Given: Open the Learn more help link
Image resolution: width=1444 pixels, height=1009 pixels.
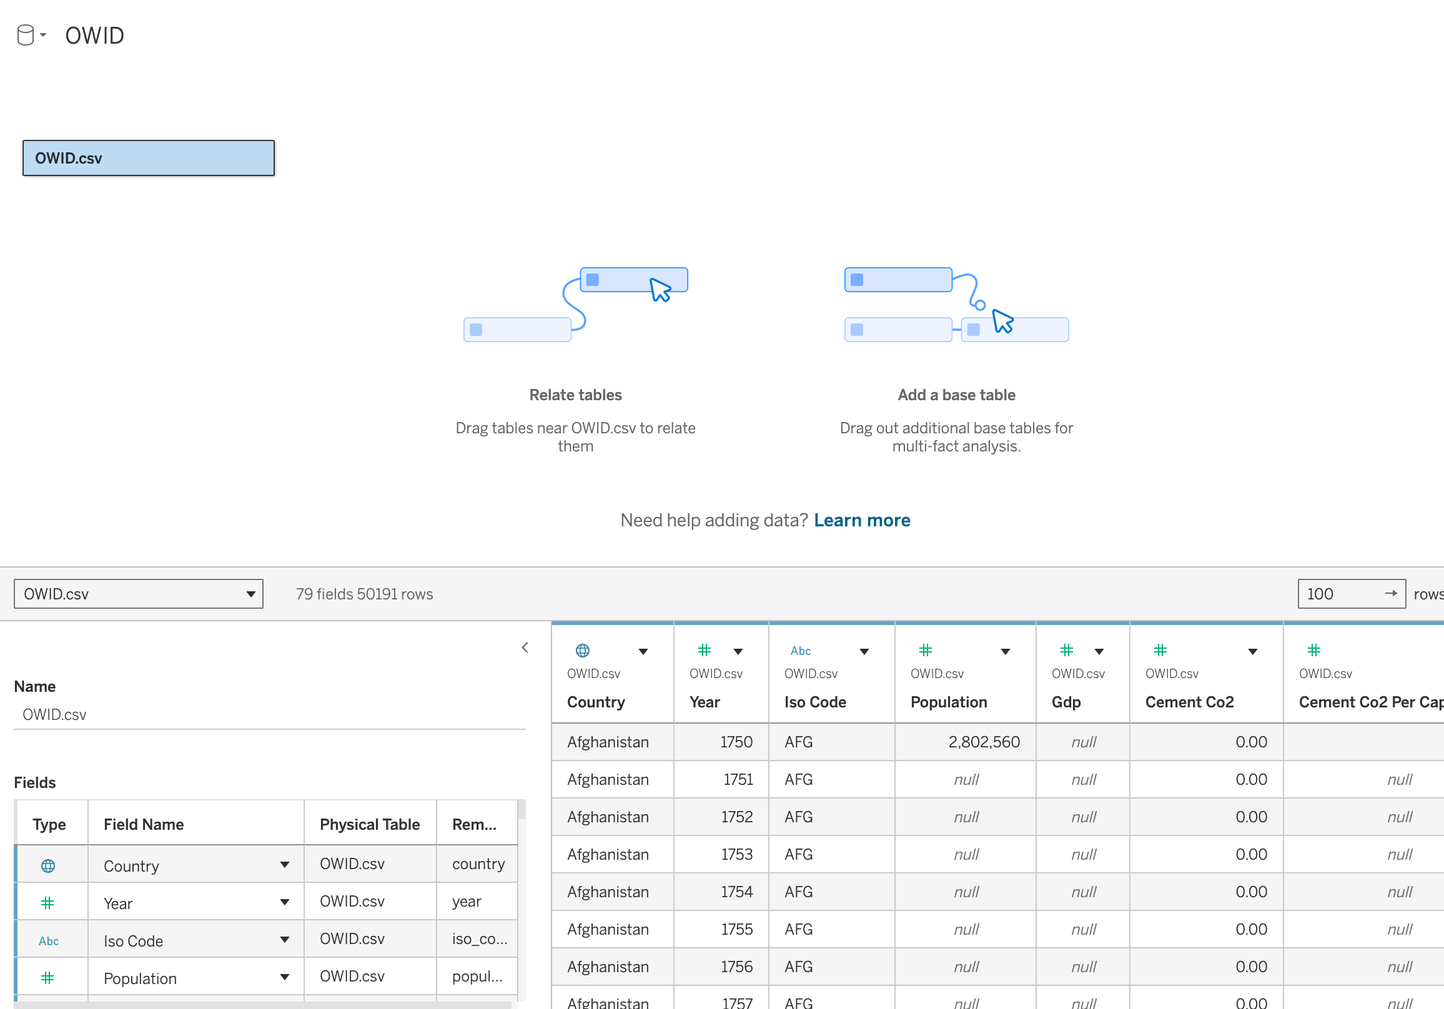Looking at the screenshot, I should 862,521.
